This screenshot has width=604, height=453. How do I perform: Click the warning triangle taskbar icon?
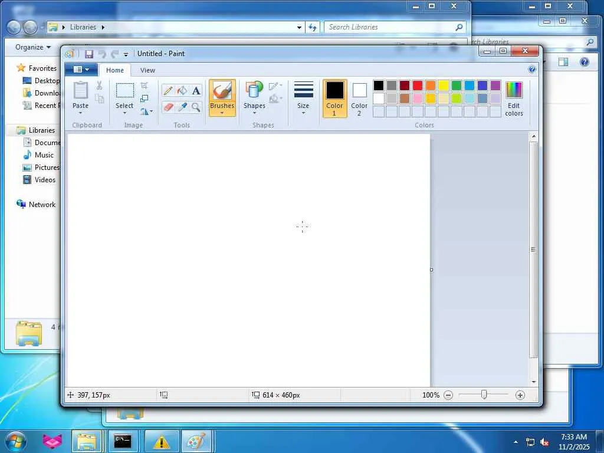[x=162, y=441]
